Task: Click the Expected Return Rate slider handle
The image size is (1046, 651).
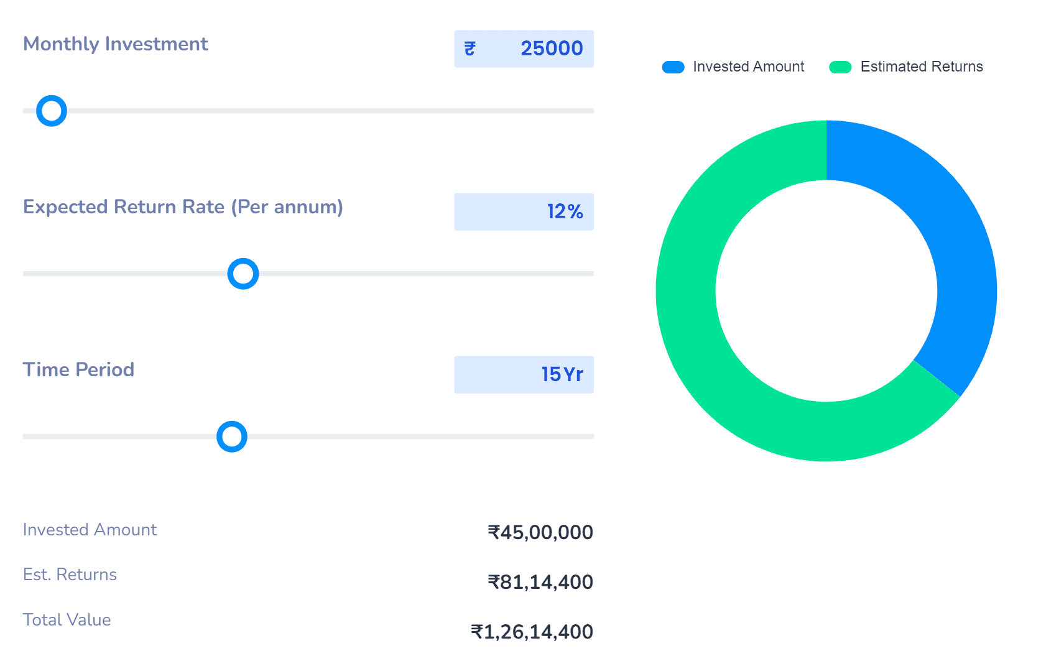Action: 243,274
